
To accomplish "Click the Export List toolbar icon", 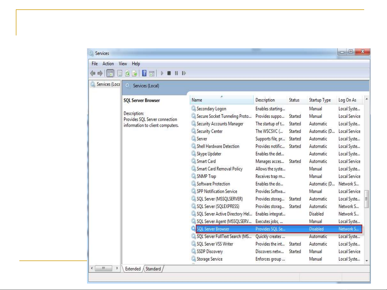I will click(135, 73).
